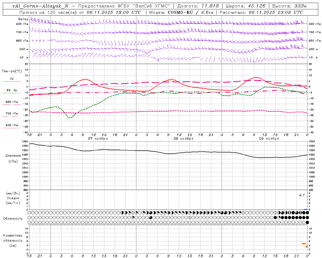
Task: Click the Долгота: 71.818 value
Action: [x=198, y=6]
